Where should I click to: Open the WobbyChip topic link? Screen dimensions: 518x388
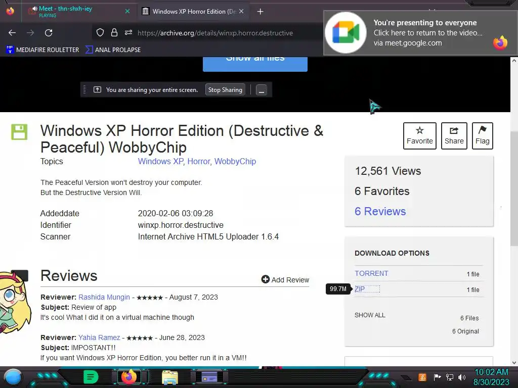click(x=235, y=161)
